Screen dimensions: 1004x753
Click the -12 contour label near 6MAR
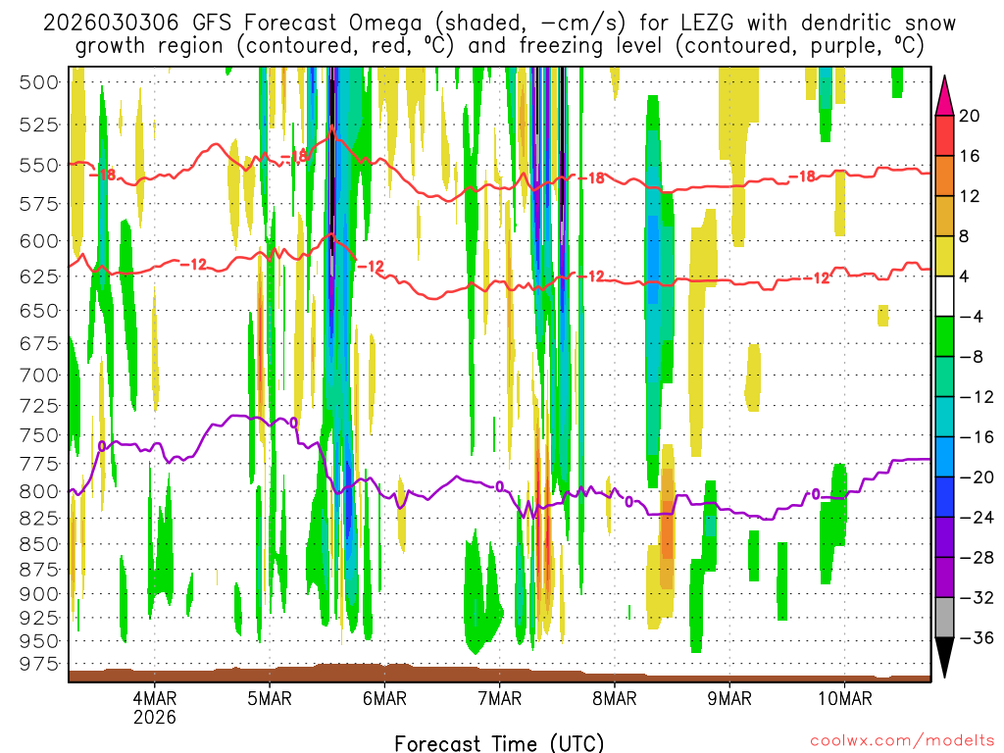(x=371, y=267)
